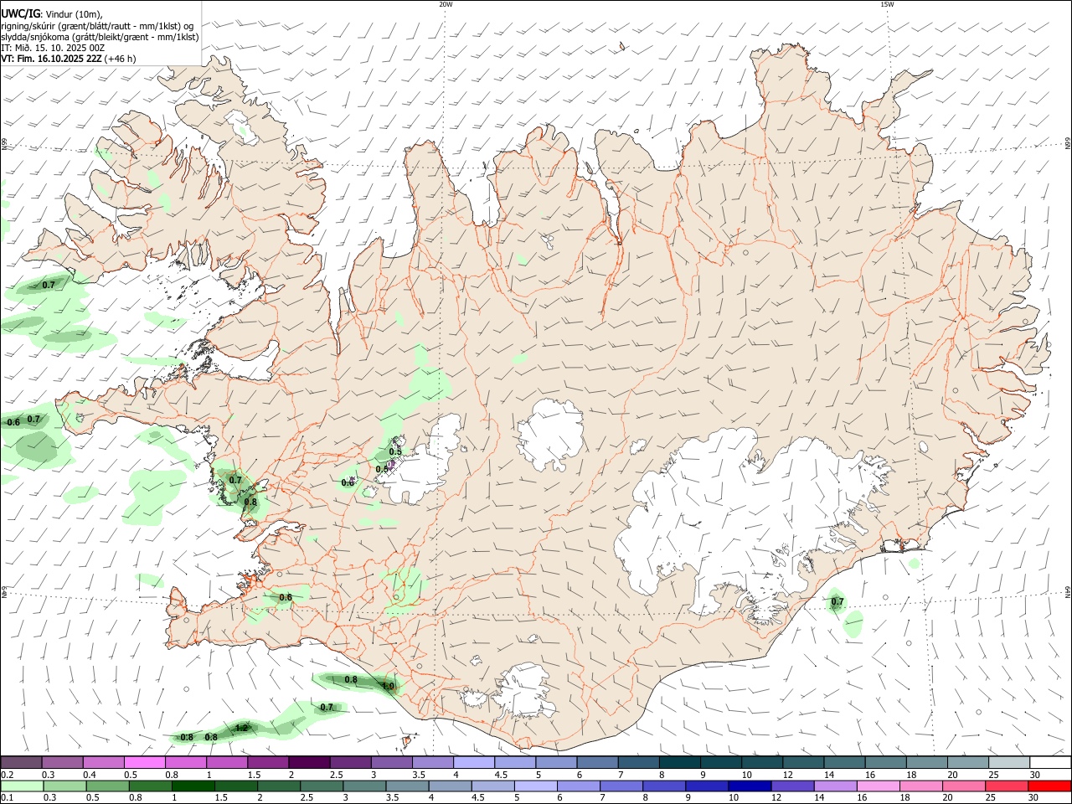The width and height of the screenshot is (1072, 804).
Task: Click the bright magenta-pink swatch in snow legend
Action: (x=144, y=762)
